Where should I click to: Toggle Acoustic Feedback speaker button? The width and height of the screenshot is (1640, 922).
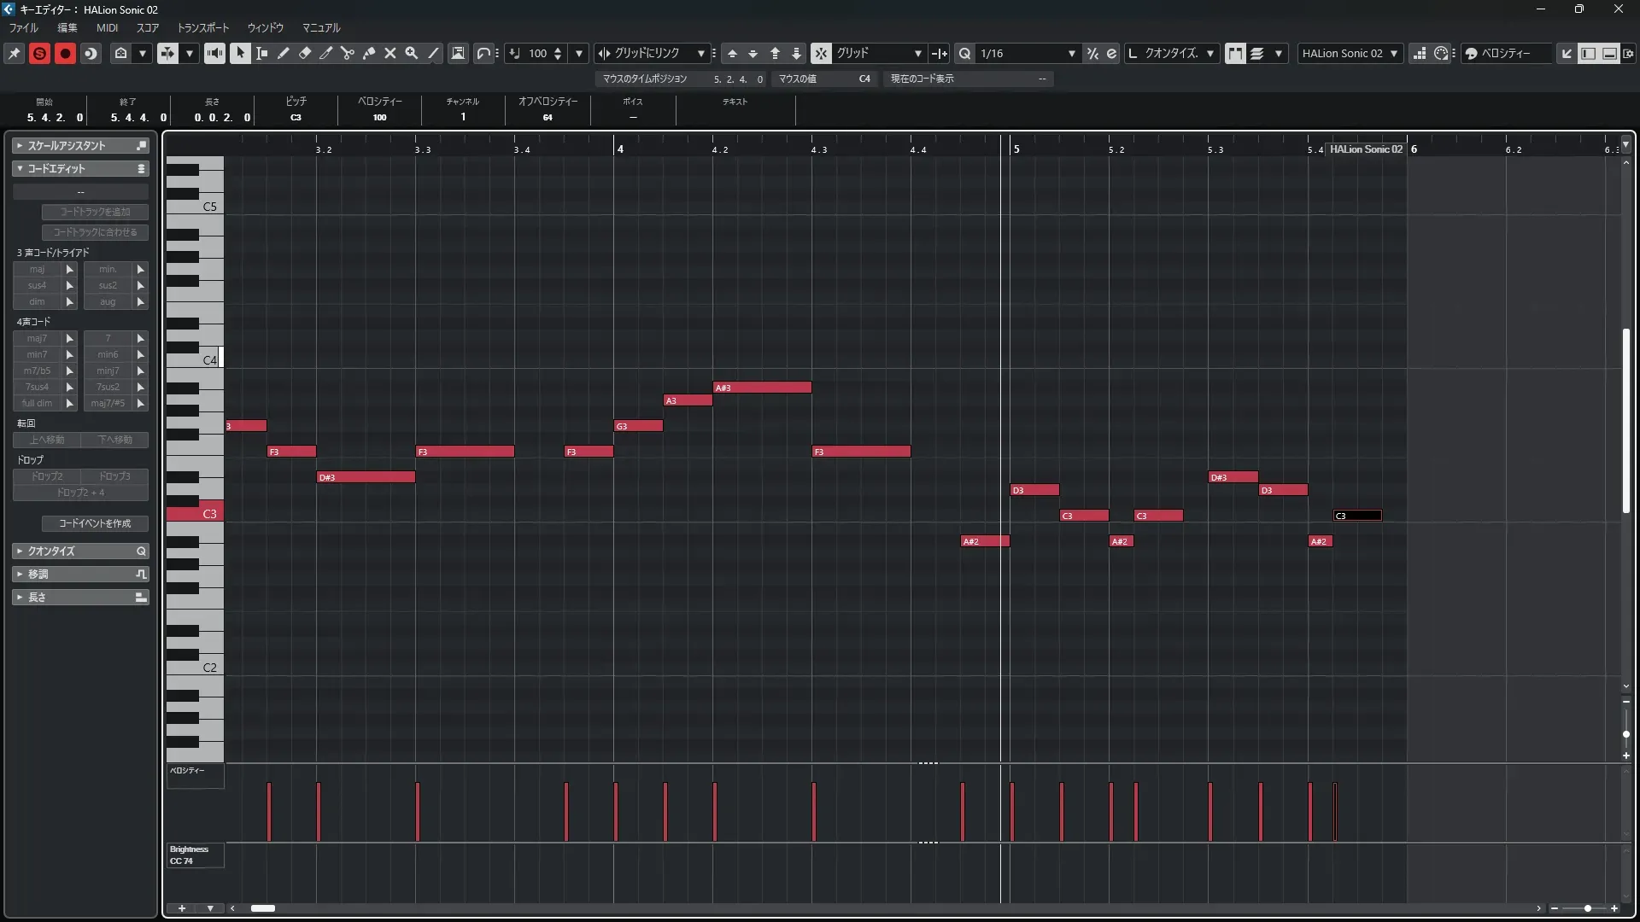point(214,53)
